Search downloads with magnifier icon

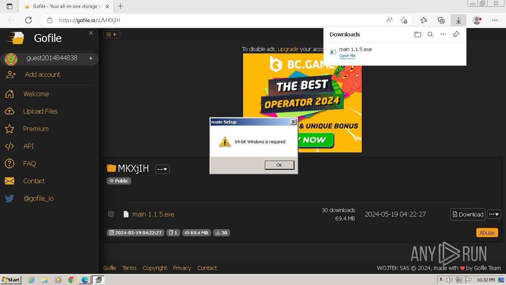tap(430, 34)
